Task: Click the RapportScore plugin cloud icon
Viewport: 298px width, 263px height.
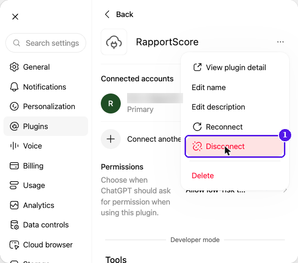Action: [114, 42]
